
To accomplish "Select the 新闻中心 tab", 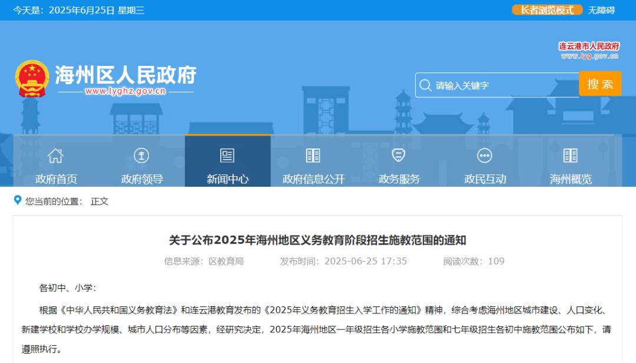I will click(227, 161).
